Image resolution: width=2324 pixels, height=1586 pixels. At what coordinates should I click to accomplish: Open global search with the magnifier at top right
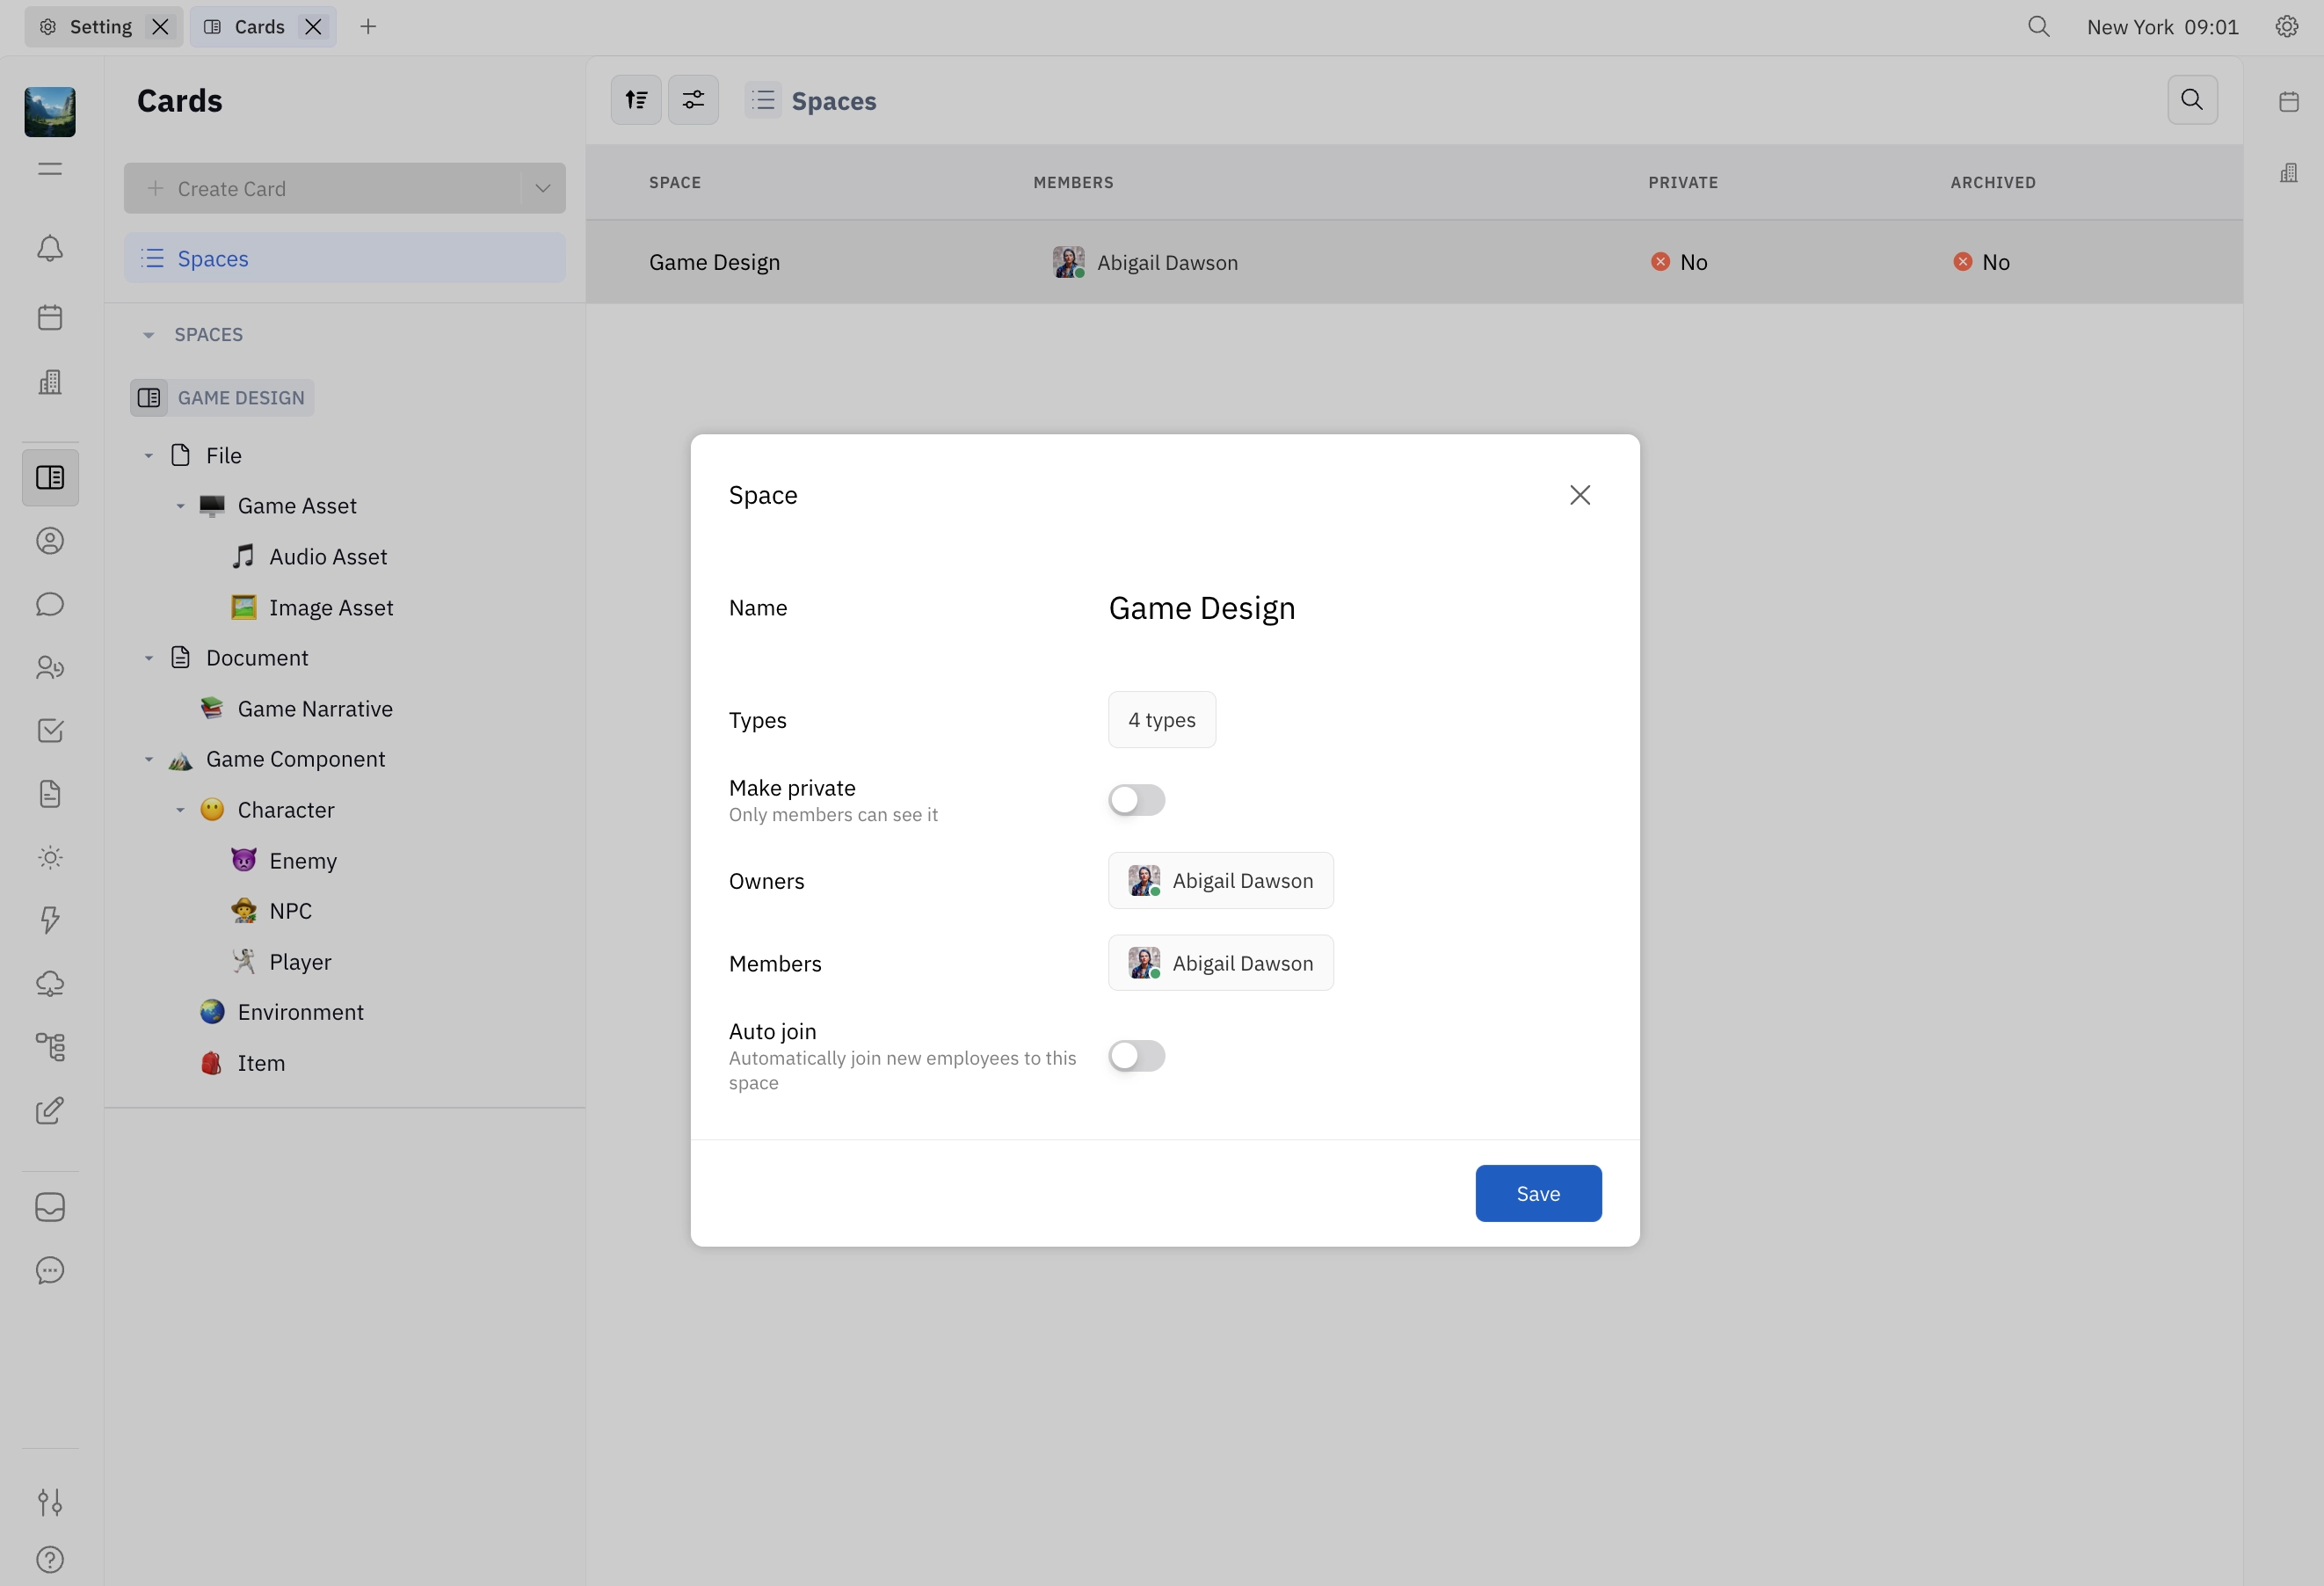[2038, 26]
